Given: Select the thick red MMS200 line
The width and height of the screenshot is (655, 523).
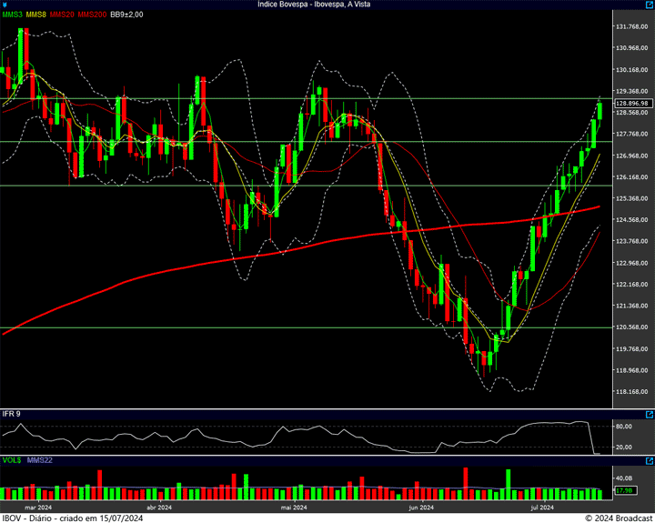Looking at the screenshot, I should click(273, 253).
